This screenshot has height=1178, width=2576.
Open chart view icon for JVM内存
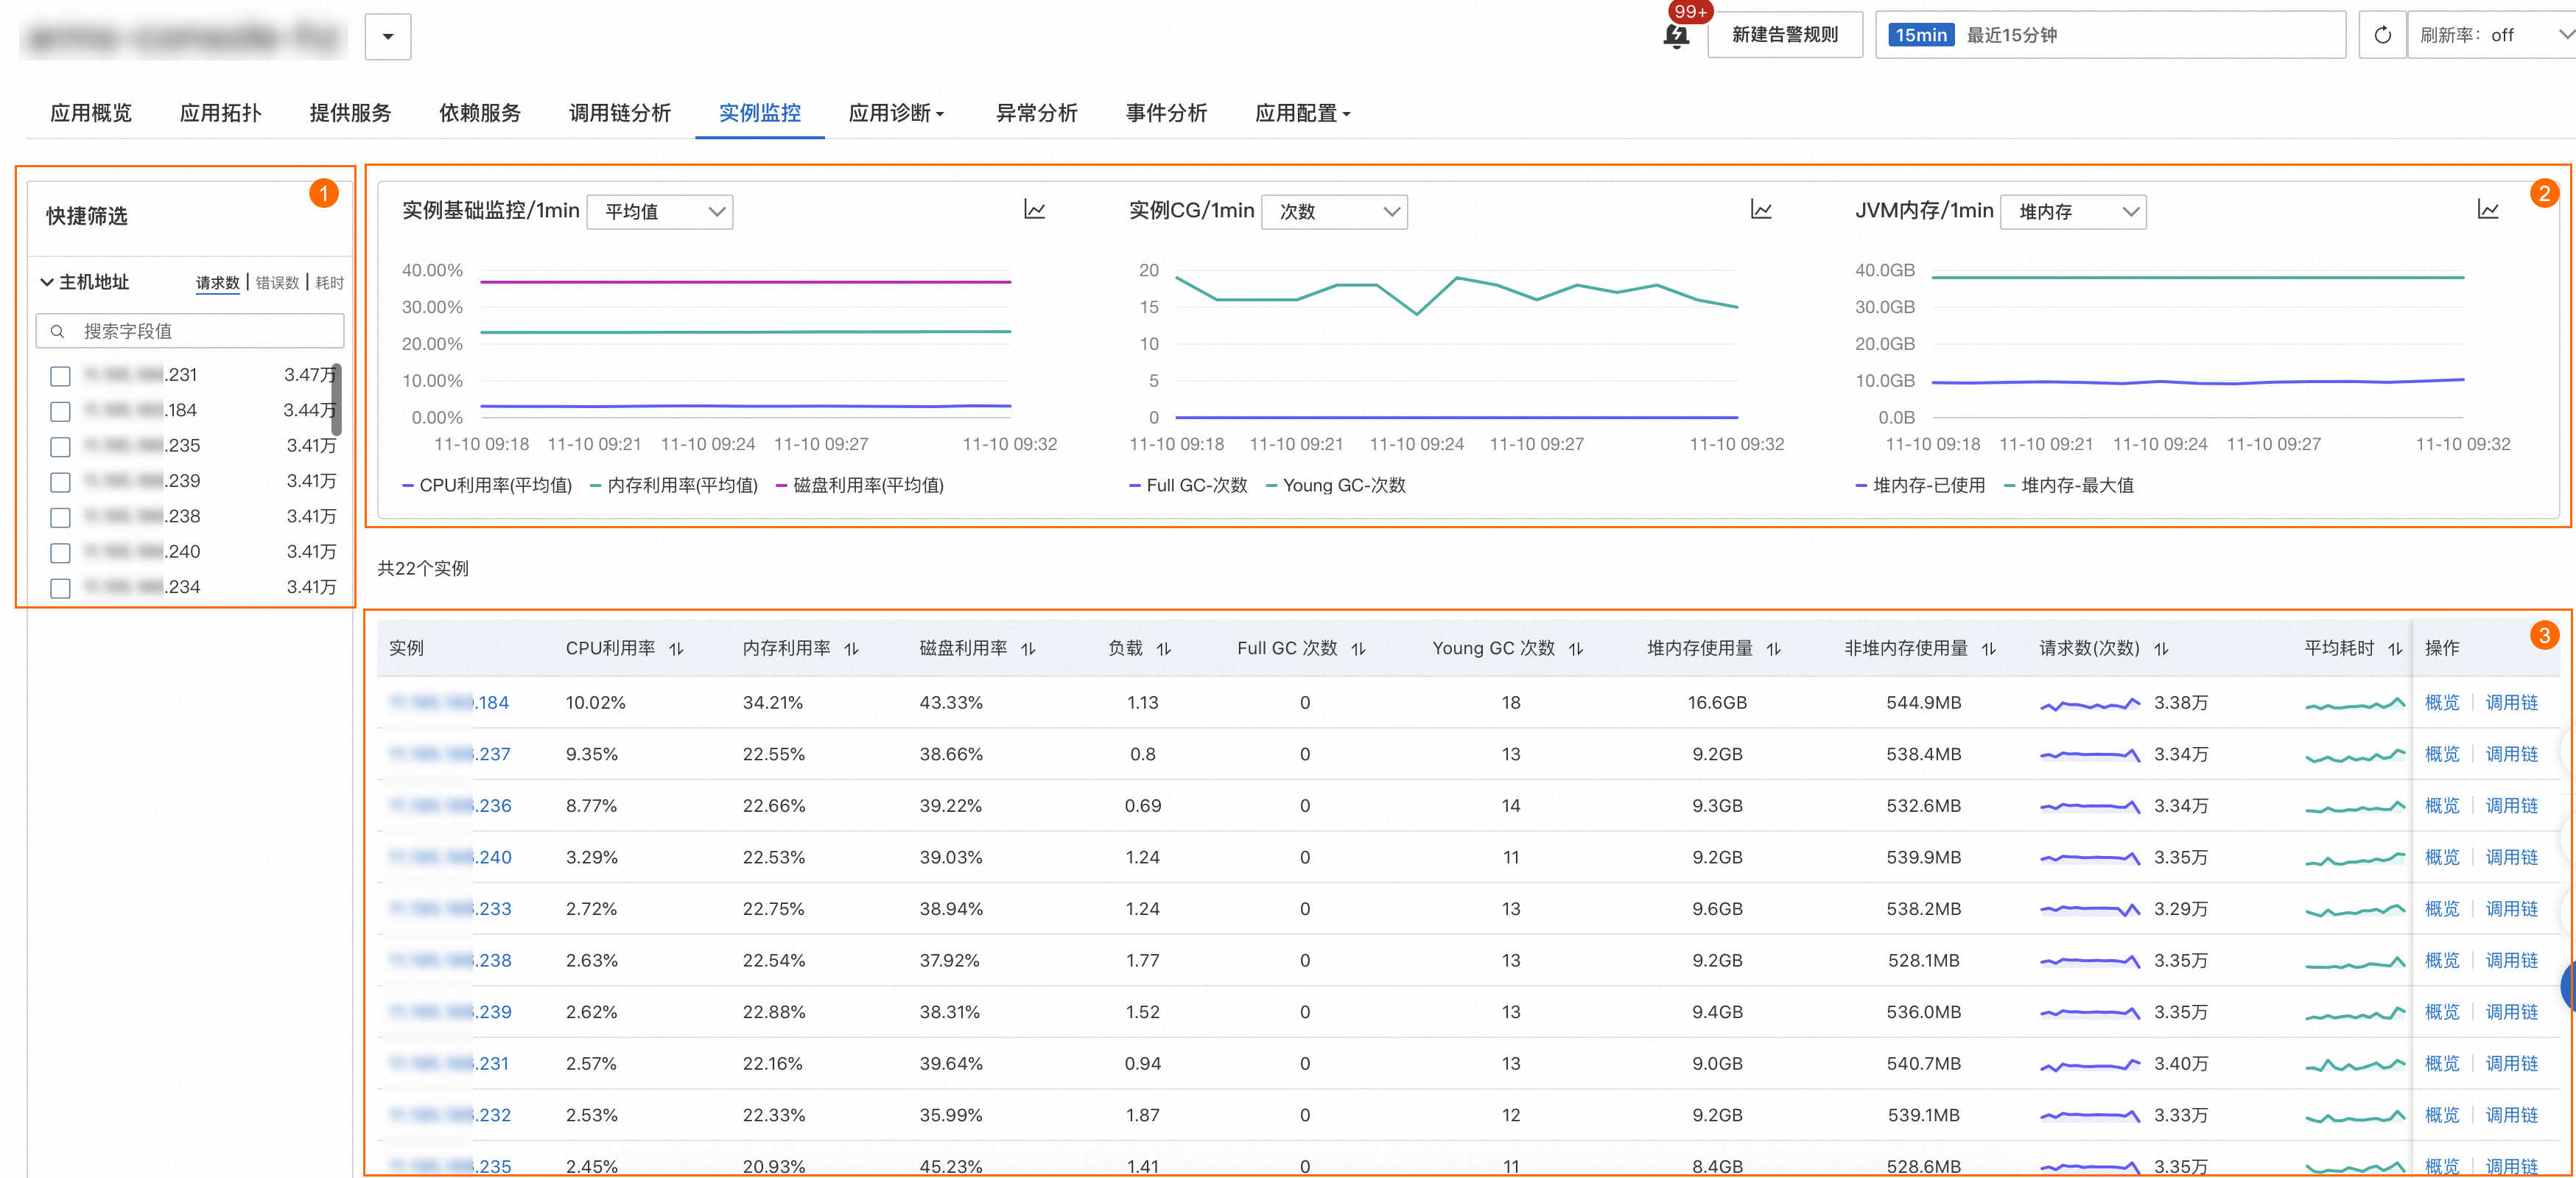click(x=2488, y=210)
